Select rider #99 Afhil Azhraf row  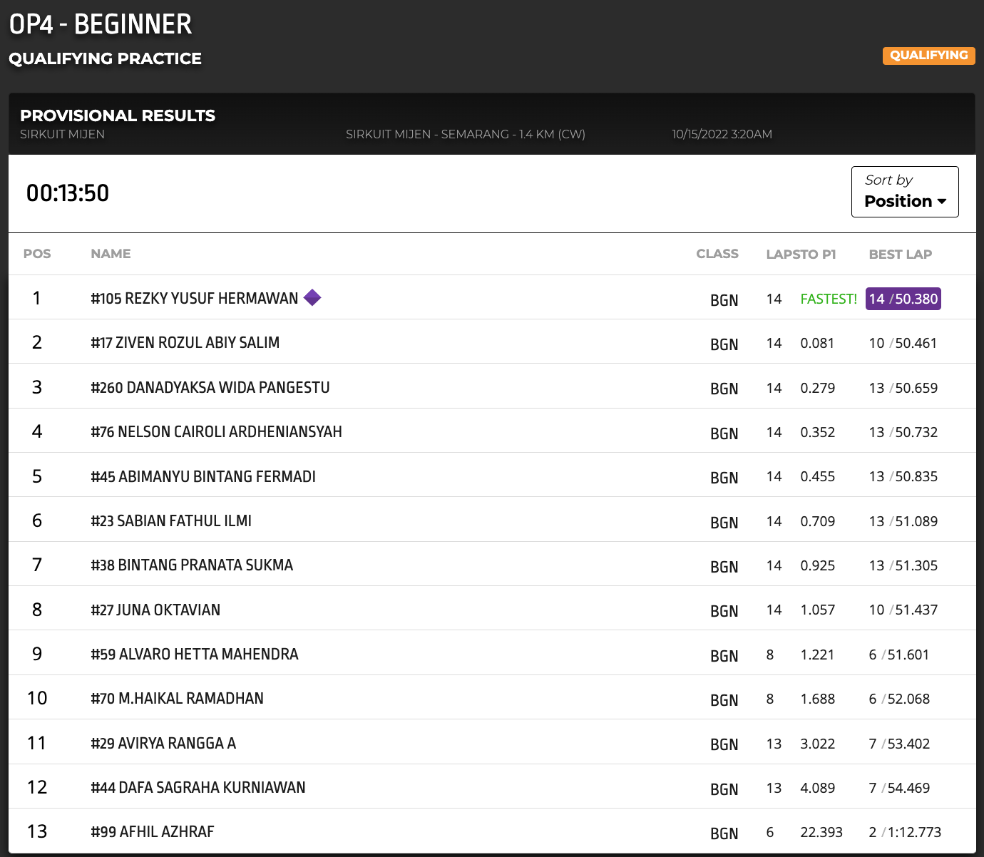152,832
